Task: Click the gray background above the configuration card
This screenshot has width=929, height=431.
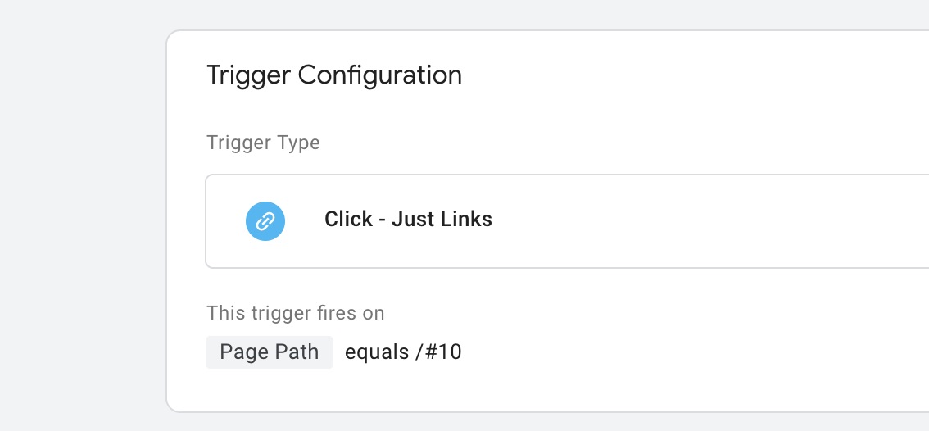Action: click(x=533, y=14)
